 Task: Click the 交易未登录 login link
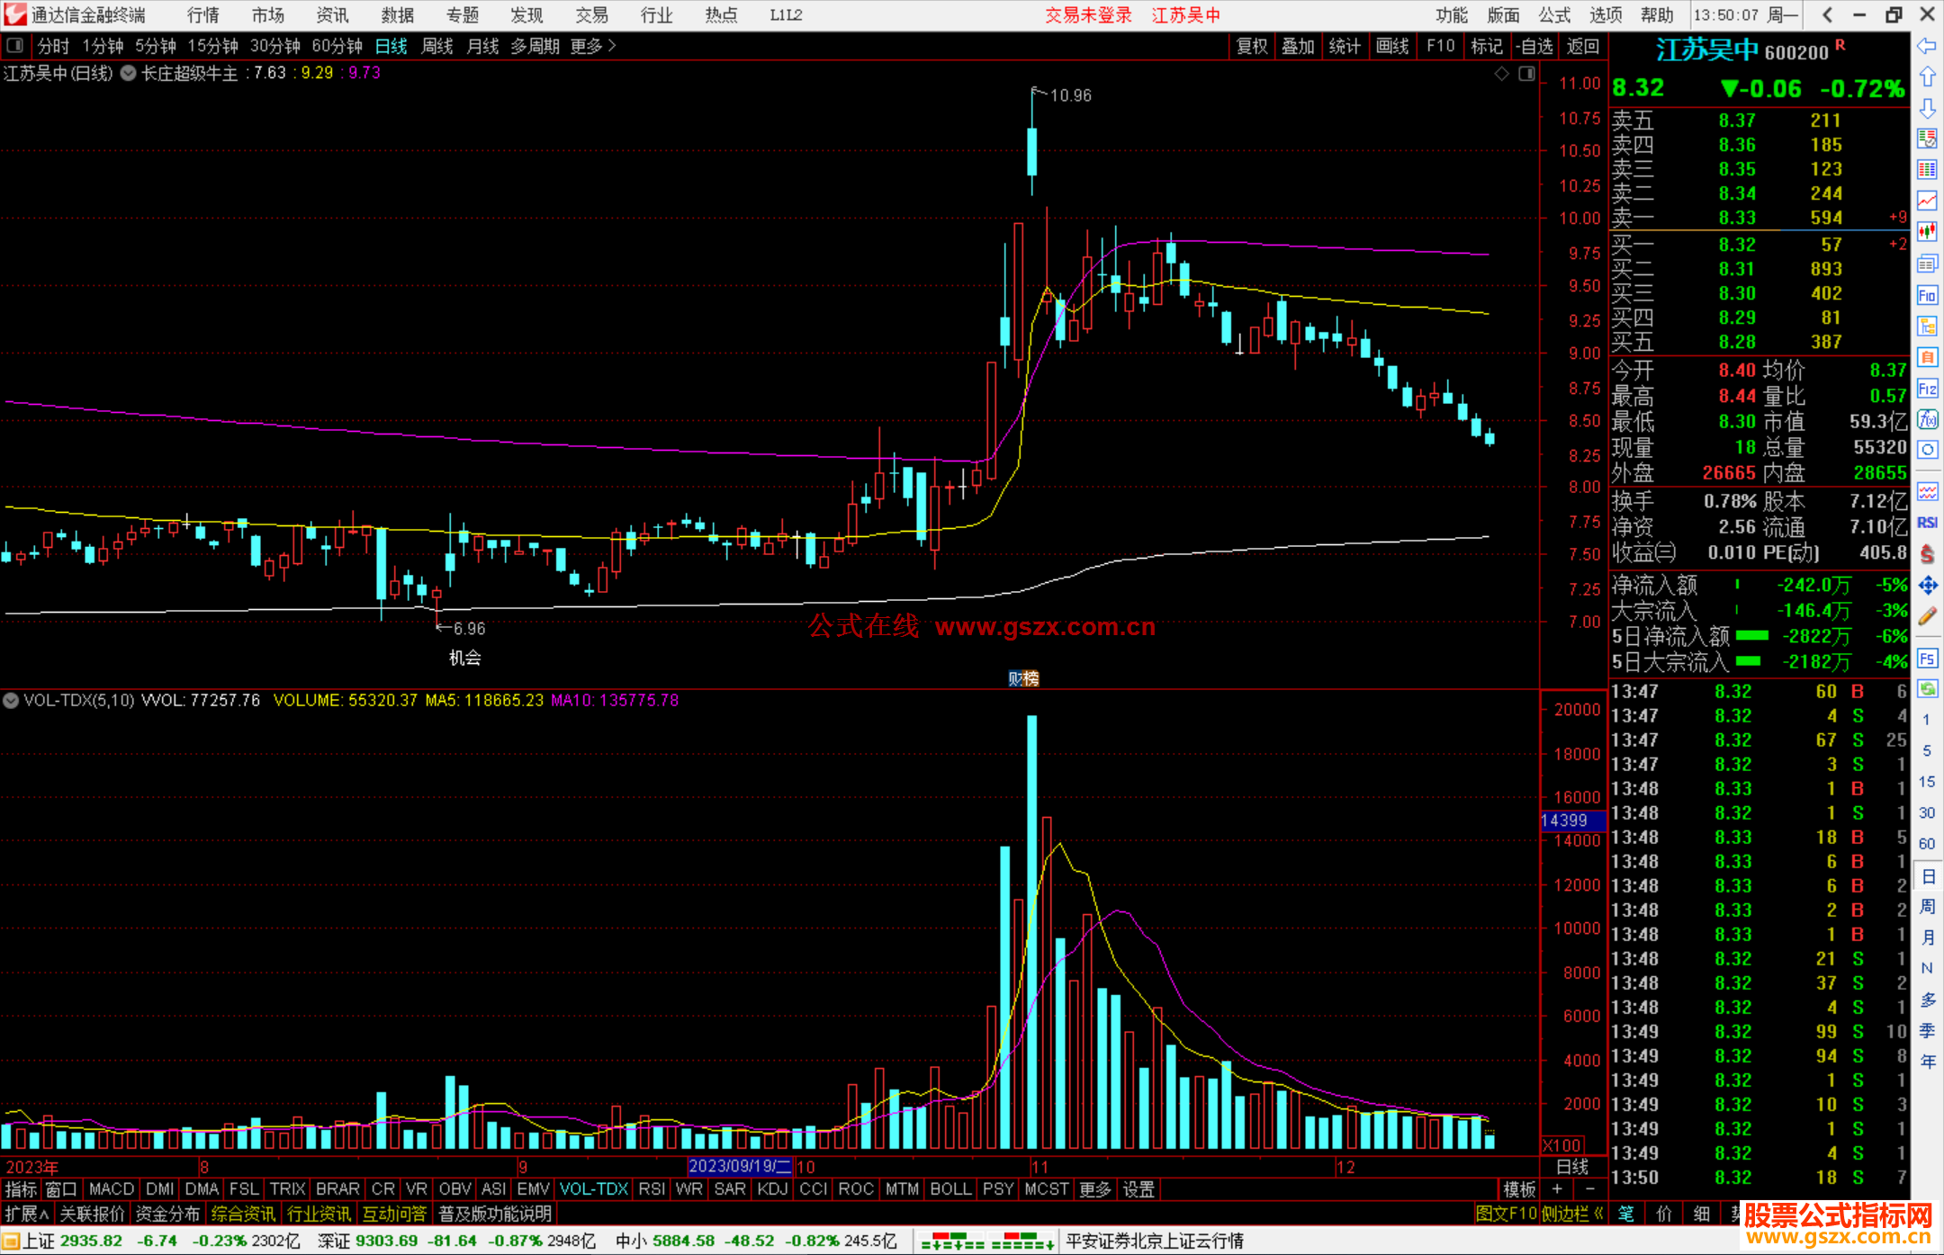[x=1088, y=15]
